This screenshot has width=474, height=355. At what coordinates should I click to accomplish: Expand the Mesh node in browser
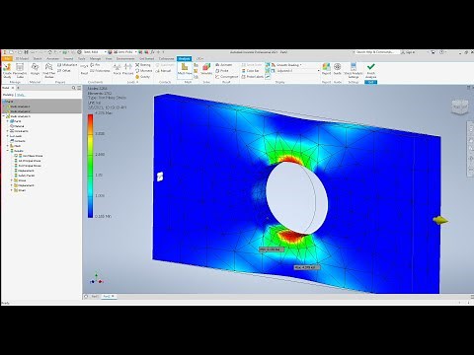[x=8, y=146]
